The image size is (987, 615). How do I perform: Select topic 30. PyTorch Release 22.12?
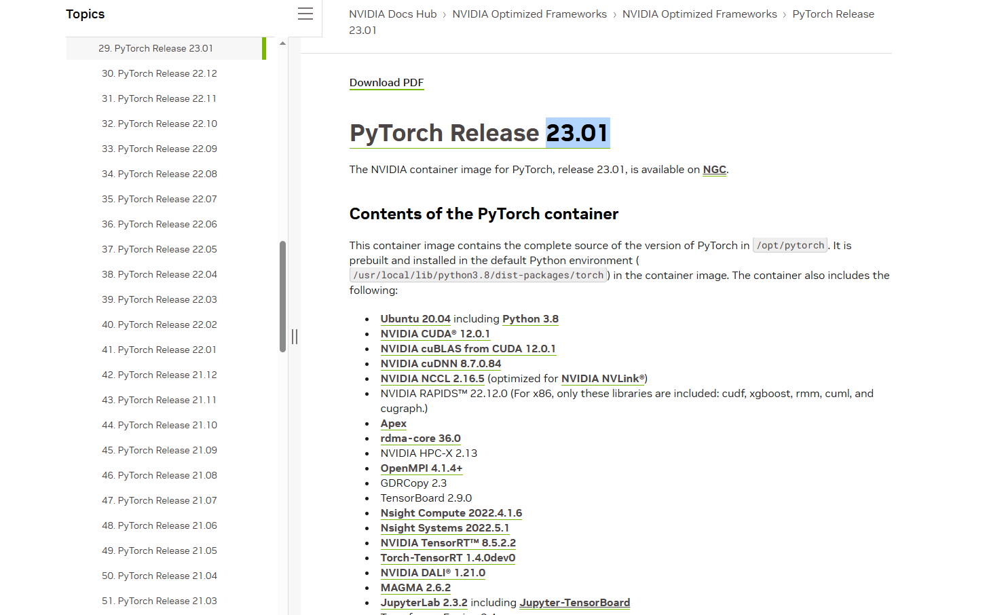160,73
